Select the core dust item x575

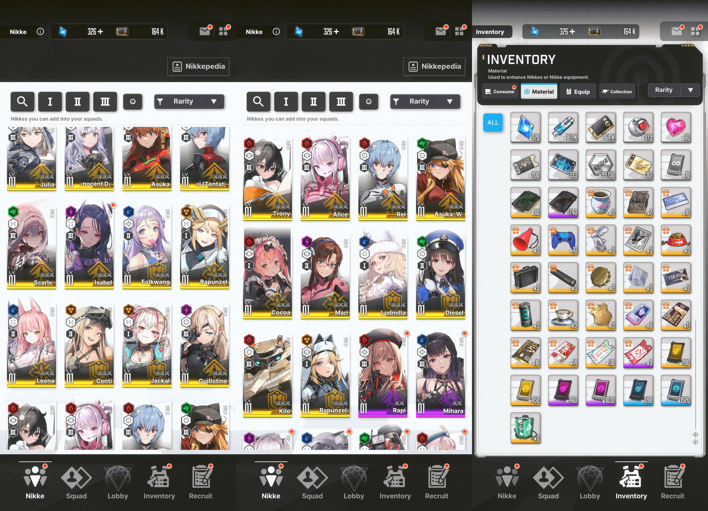[638, 127]
